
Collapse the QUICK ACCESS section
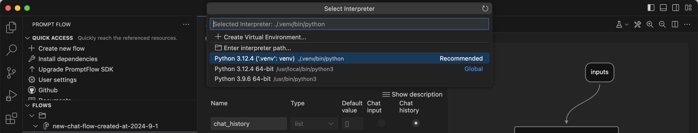[x=28, y=38]
